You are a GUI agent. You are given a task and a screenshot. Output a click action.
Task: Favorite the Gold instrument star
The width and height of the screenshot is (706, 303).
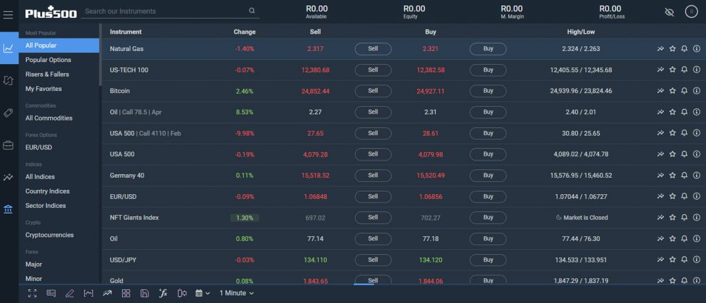pyautogui.click(x=672, y=280)
